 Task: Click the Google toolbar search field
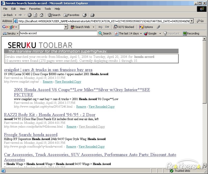pos(41,27)
